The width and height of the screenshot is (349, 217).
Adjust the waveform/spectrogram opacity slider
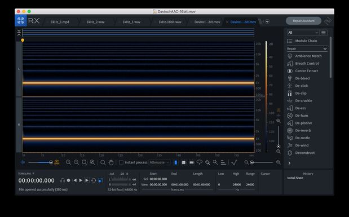coord(40,162)
